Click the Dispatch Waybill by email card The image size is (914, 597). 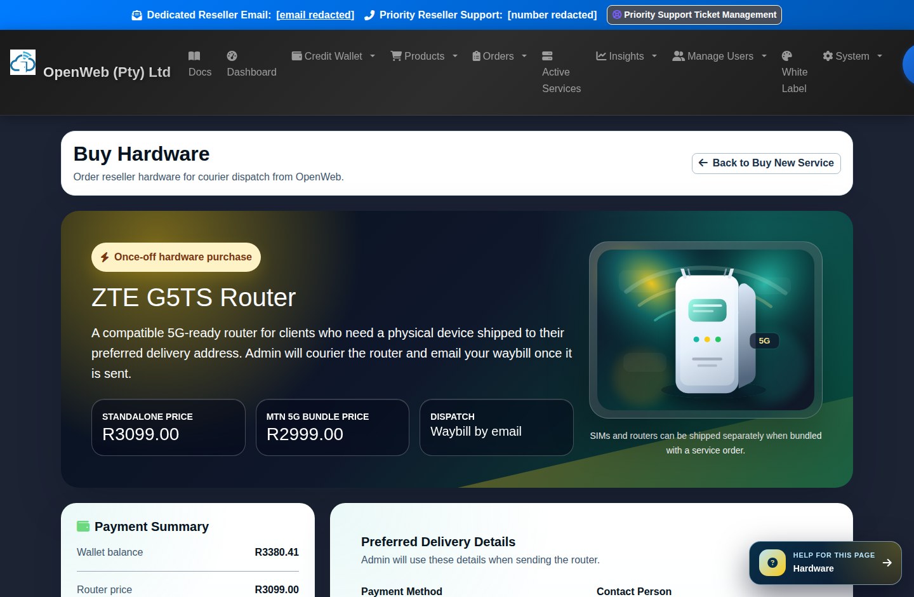(x=496, y=427)
